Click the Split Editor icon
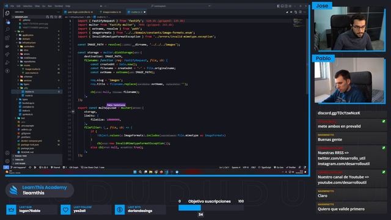391x220 pixels. [x=300, y=12]
